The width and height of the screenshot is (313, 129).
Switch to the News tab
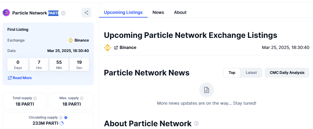[x=158, y=12]
